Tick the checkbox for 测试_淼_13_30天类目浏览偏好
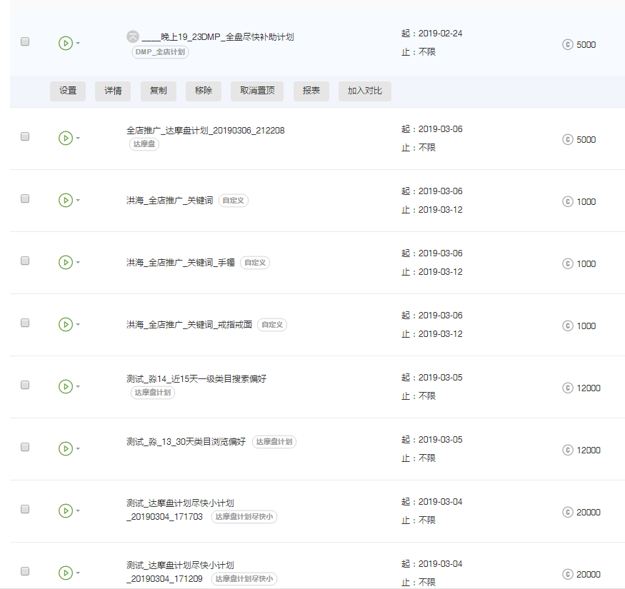 (x=25, y=447)
